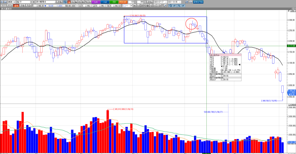Screen dimensions: 296x154
Task: Open the purple news (뉴스) tab
Action: [96, 2]
